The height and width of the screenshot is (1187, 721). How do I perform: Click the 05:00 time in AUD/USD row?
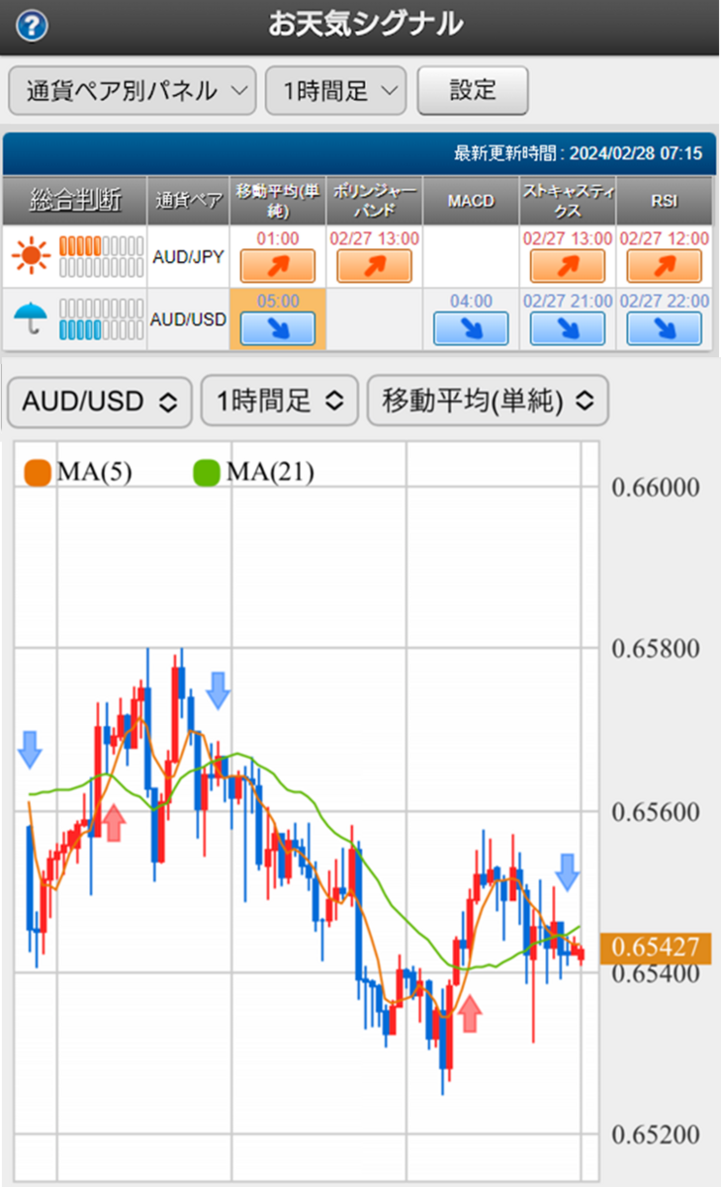(278, 301)
